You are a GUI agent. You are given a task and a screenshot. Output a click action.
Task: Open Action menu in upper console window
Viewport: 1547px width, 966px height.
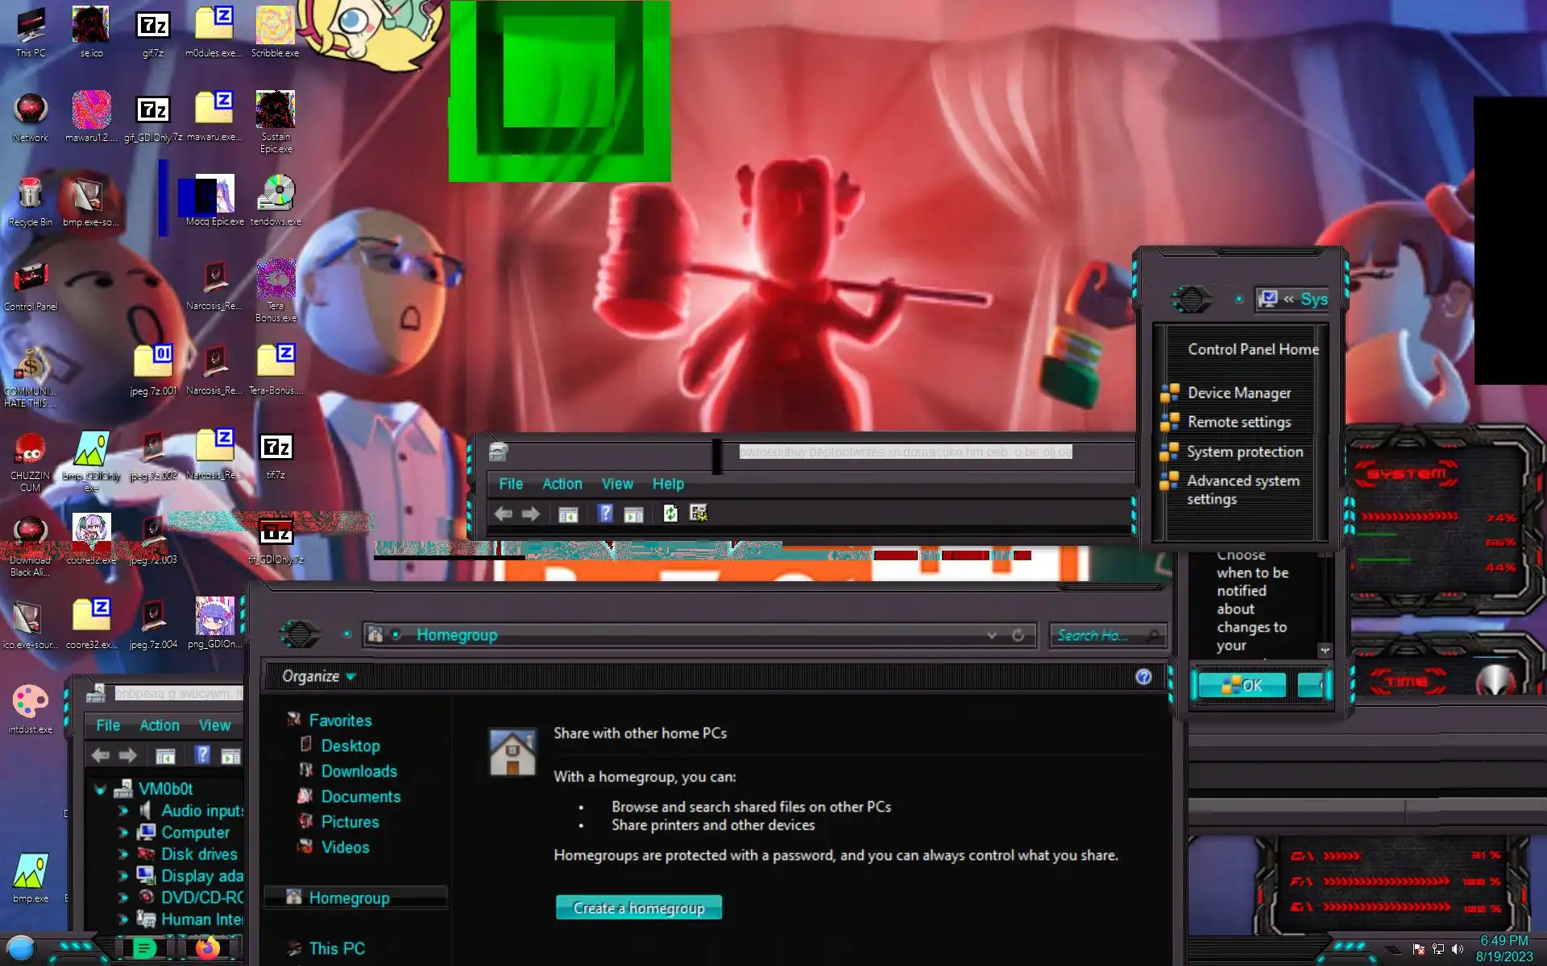[562, 484]
